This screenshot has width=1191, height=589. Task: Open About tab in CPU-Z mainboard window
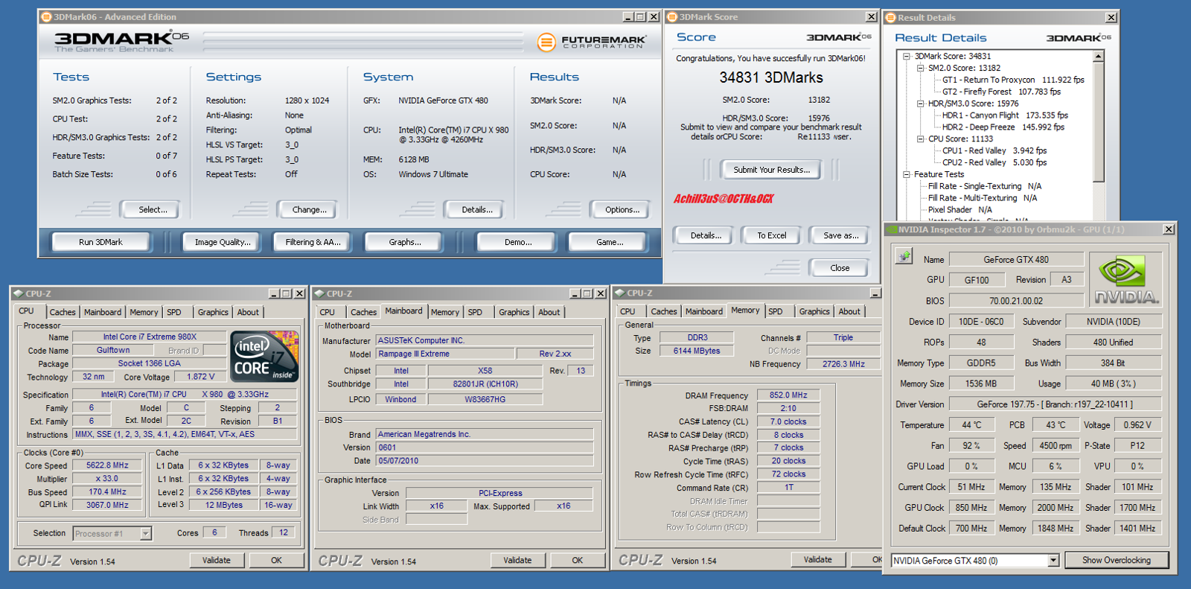point(549,312)
